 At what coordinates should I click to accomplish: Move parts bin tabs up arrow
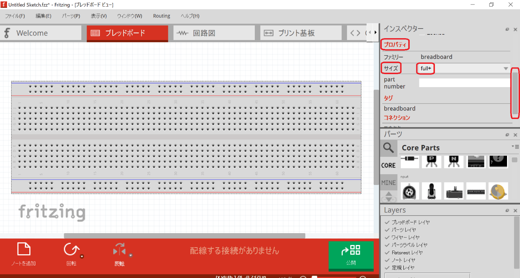coord(389,193)
